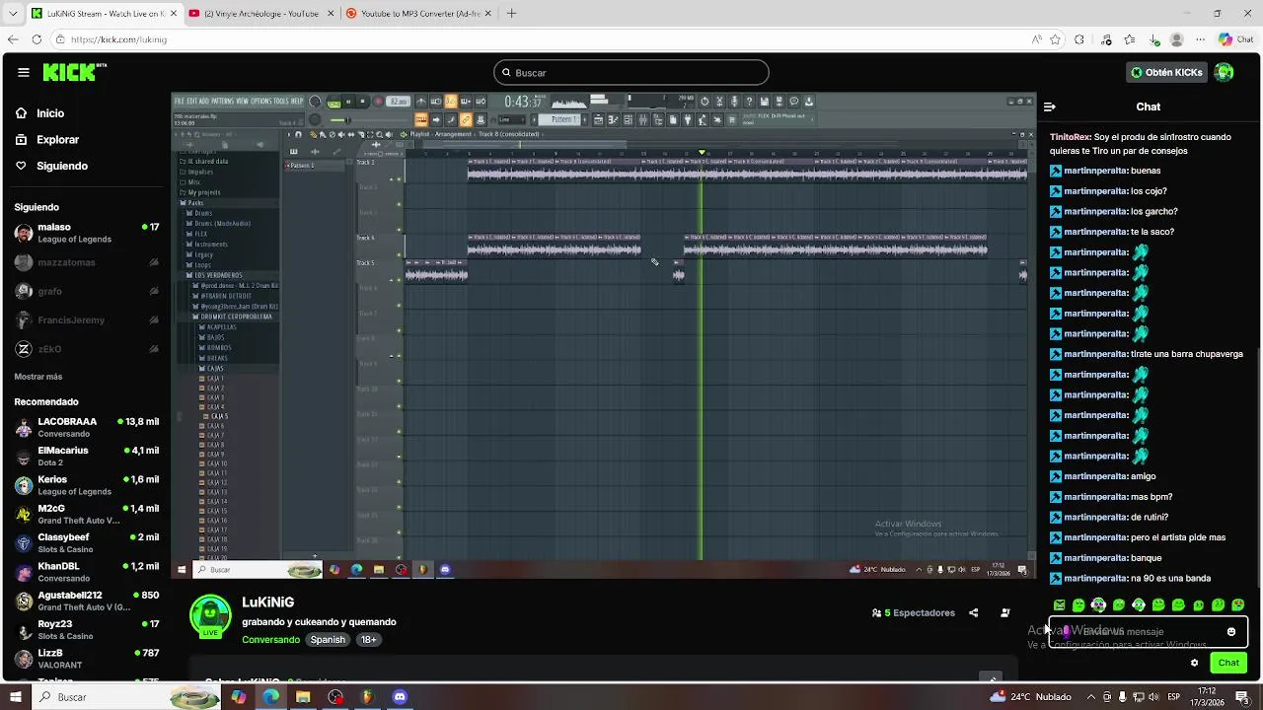Viewport: 1263px width, 710px height.
Task: Expand the list with Mostrar más
Action: point(38,377)
